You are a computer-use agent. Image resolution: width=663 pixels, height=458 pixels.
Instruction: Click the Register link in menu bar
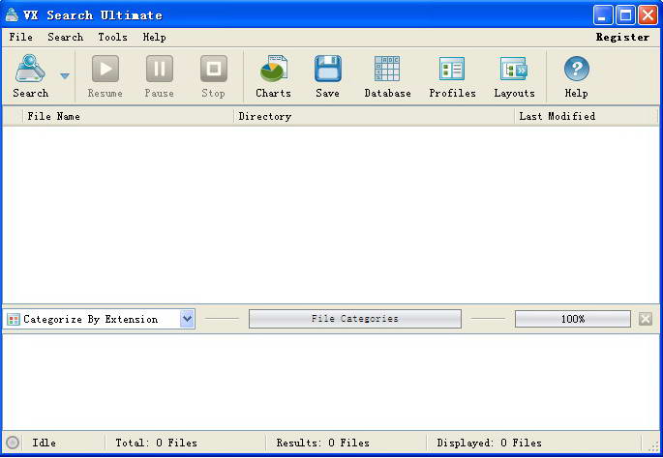coord(622,37)
